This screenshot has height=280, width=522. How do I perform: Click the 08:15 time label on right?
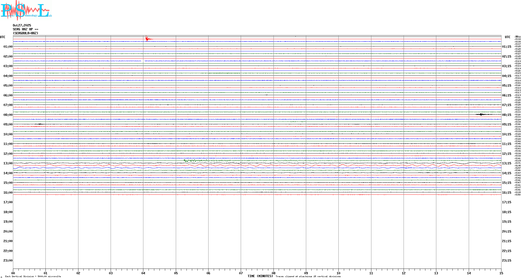pos(506,115)
